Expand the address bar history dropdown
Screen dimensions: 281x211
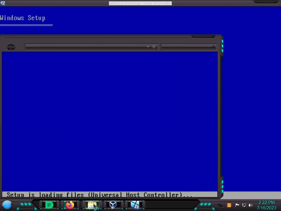click(x=148, y=47)
